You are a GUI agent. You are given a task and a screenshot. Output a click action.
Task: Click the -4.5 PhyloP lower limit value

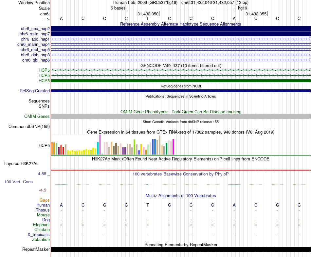(43, 190)
